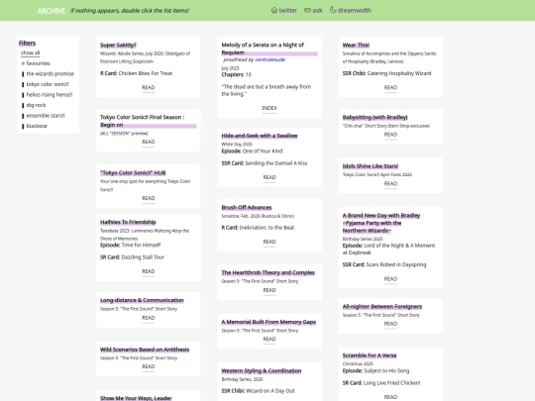
Task: Filter by ensemble stars!!
Action: click(46, 116)
